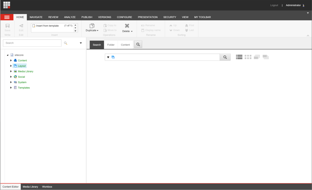
Task: Open the Sitecore launchpad grid icon
Action: click(7, 5)
